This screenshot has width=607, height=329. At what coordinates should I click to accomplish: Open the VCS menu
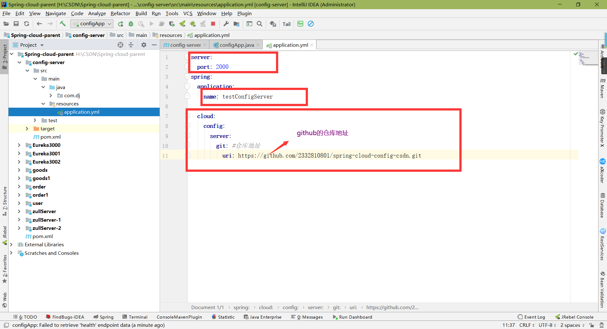[188, 13]
